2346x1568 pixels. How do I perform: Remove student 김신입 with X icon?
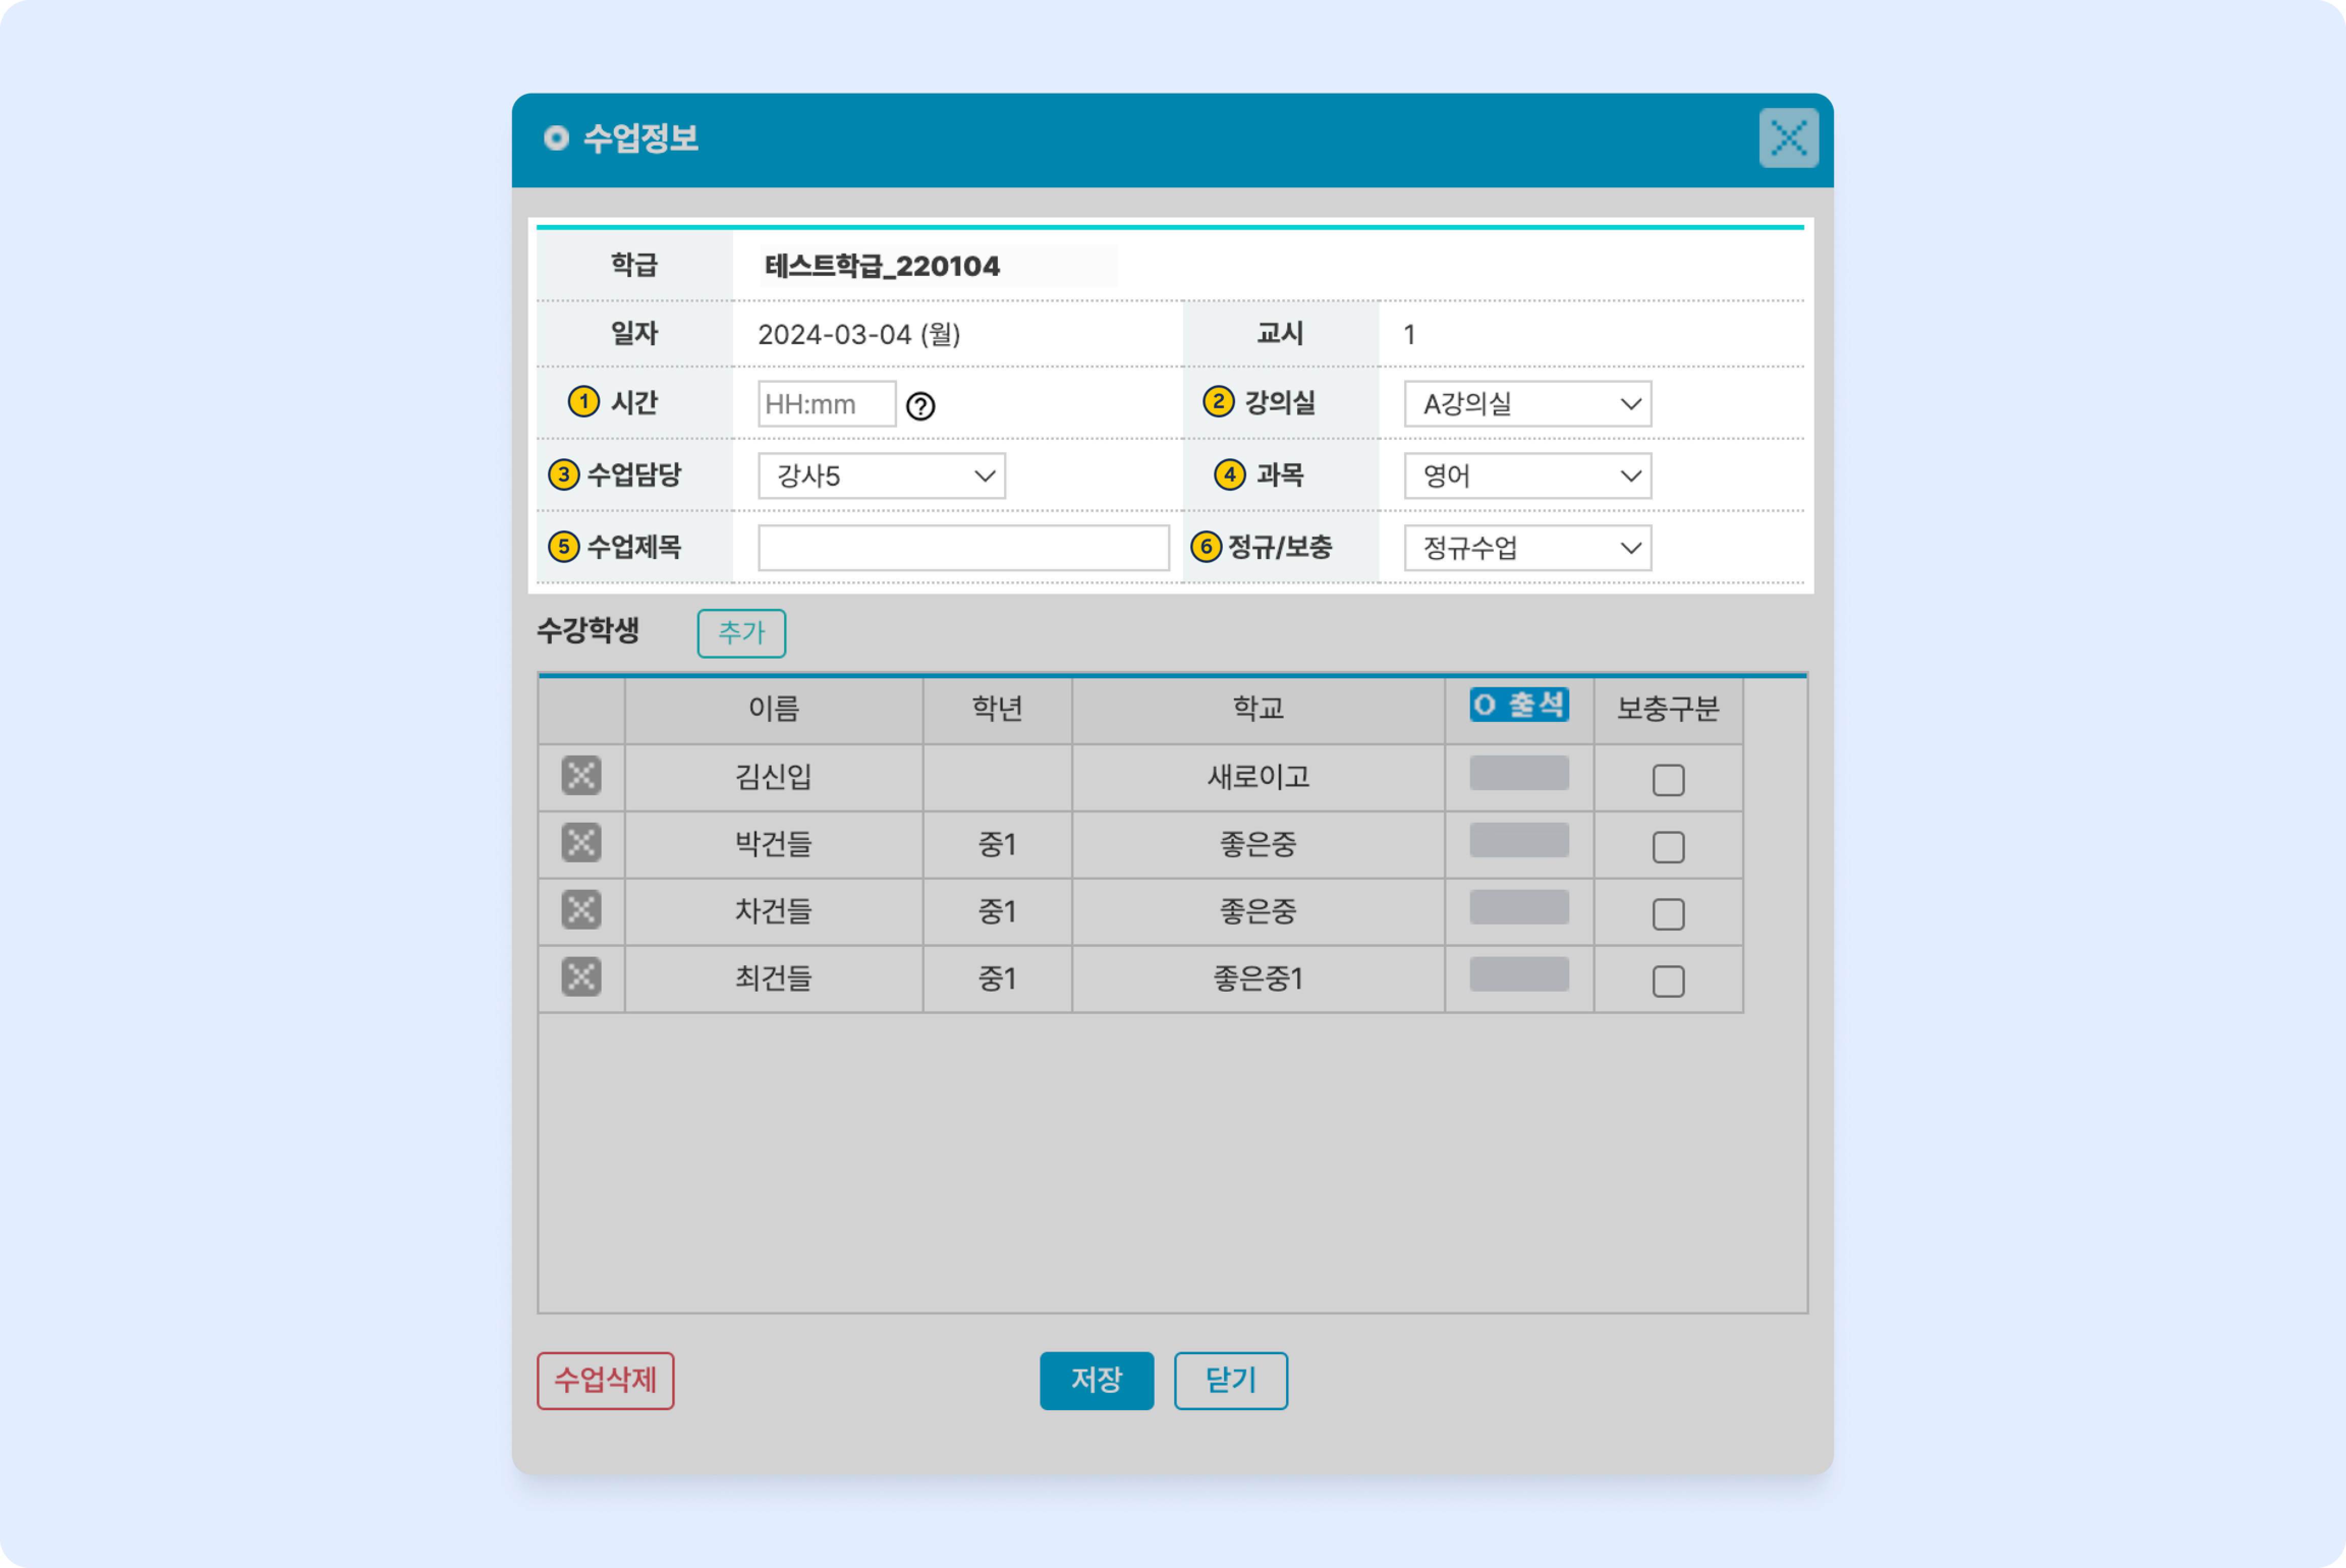(x=581, y=776)
